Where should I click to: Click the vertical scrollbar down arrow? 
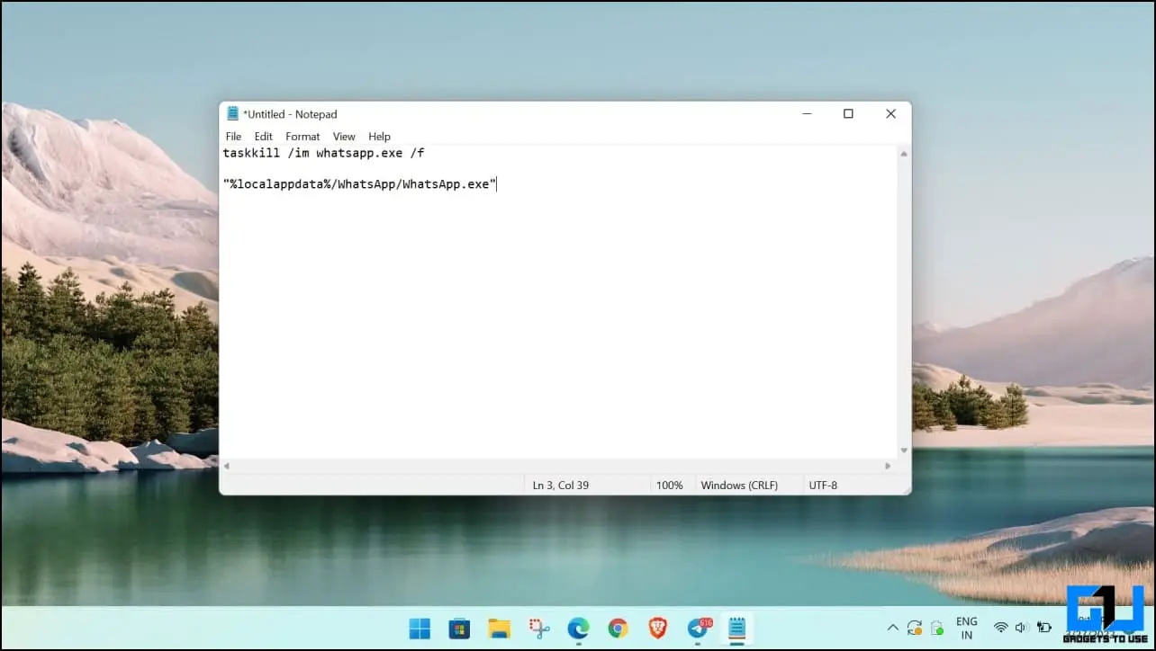tap(904, 450)
